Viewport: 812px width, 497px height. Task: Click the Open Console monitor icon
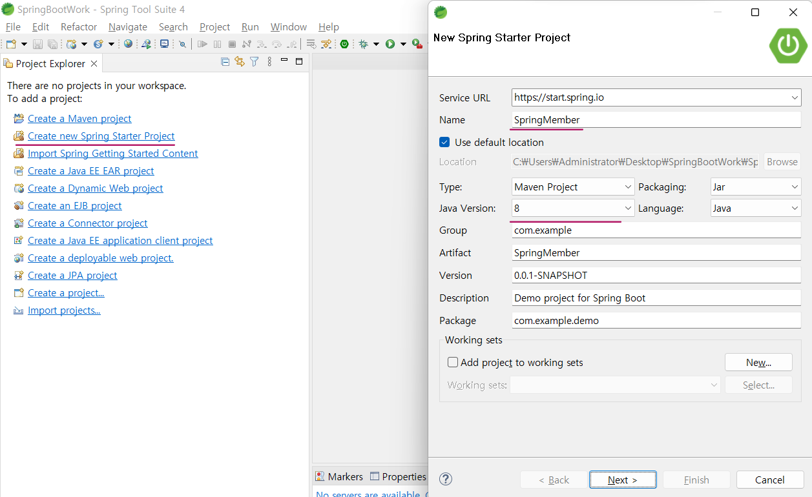click(x=164, y=44)
